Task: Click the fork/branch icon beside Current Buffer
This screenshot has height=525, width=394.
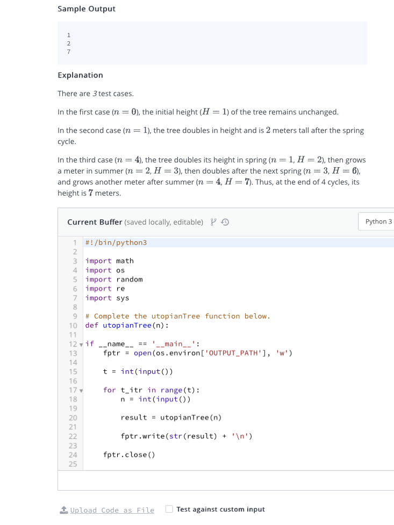Action: 213,221
